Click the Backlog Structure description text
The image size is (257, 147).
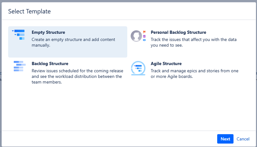77,77
